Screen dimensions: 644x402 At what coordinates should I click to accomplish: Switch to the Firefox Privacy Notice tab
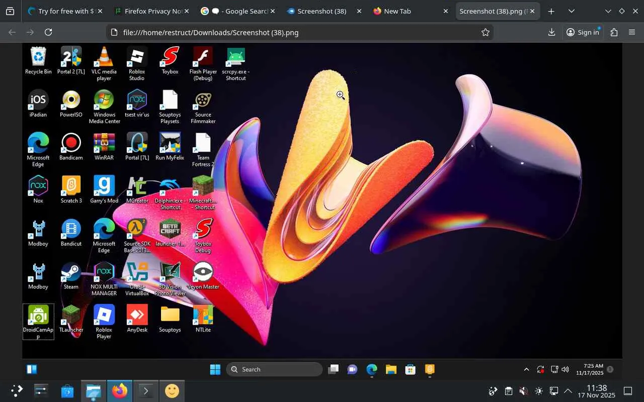coord(152,11)
